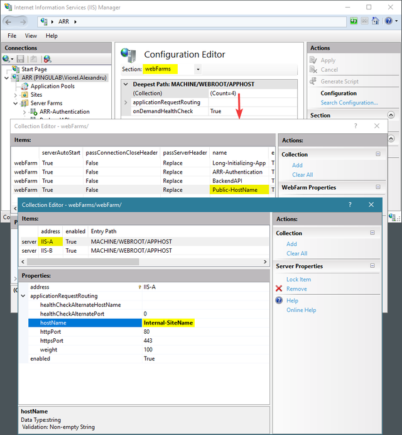The image size is (402, 435).
Task: Click the Stop icon in address toolbar
Action: coord(364,21)
